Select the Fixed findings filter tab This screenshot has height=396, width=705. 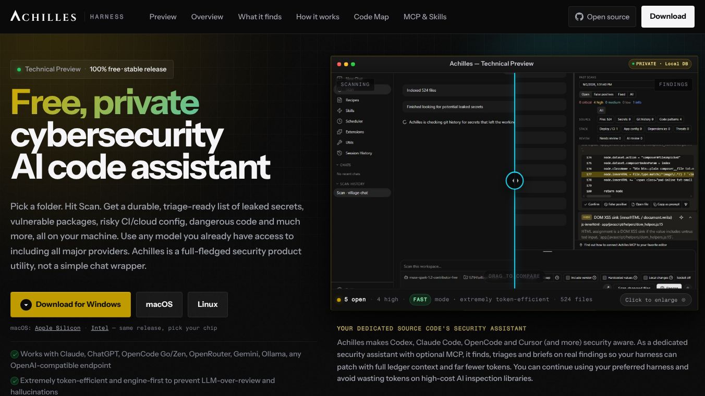click(621, 94)
